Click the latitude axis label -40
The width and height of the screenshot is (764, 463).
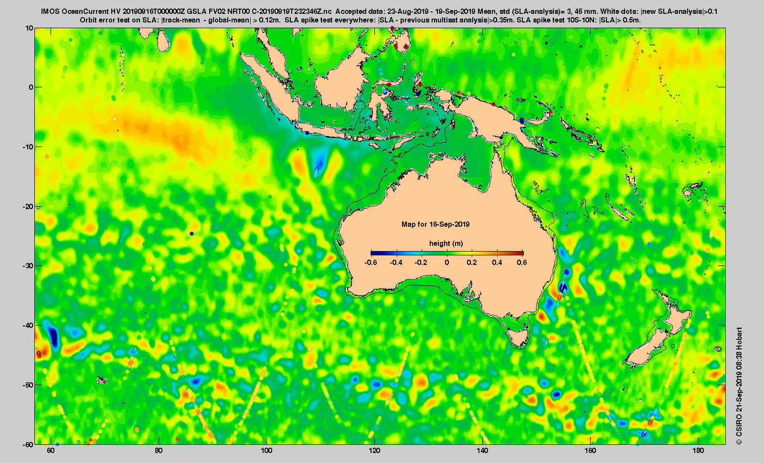click(28, 325)
